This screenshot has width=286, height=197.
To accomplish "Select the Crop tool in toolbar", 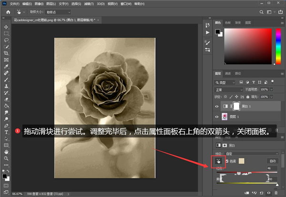I will coord(6,53).
